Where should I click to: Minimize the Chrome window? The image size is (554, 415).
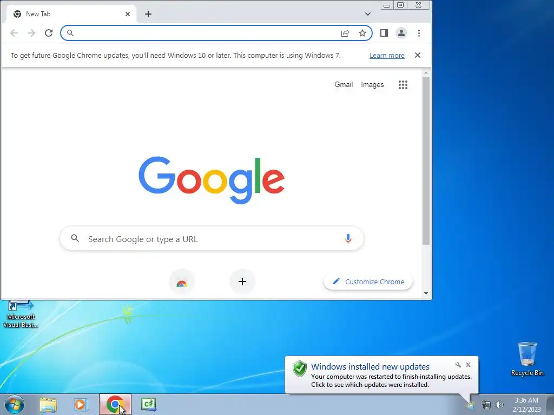click(x=387, y=5)
